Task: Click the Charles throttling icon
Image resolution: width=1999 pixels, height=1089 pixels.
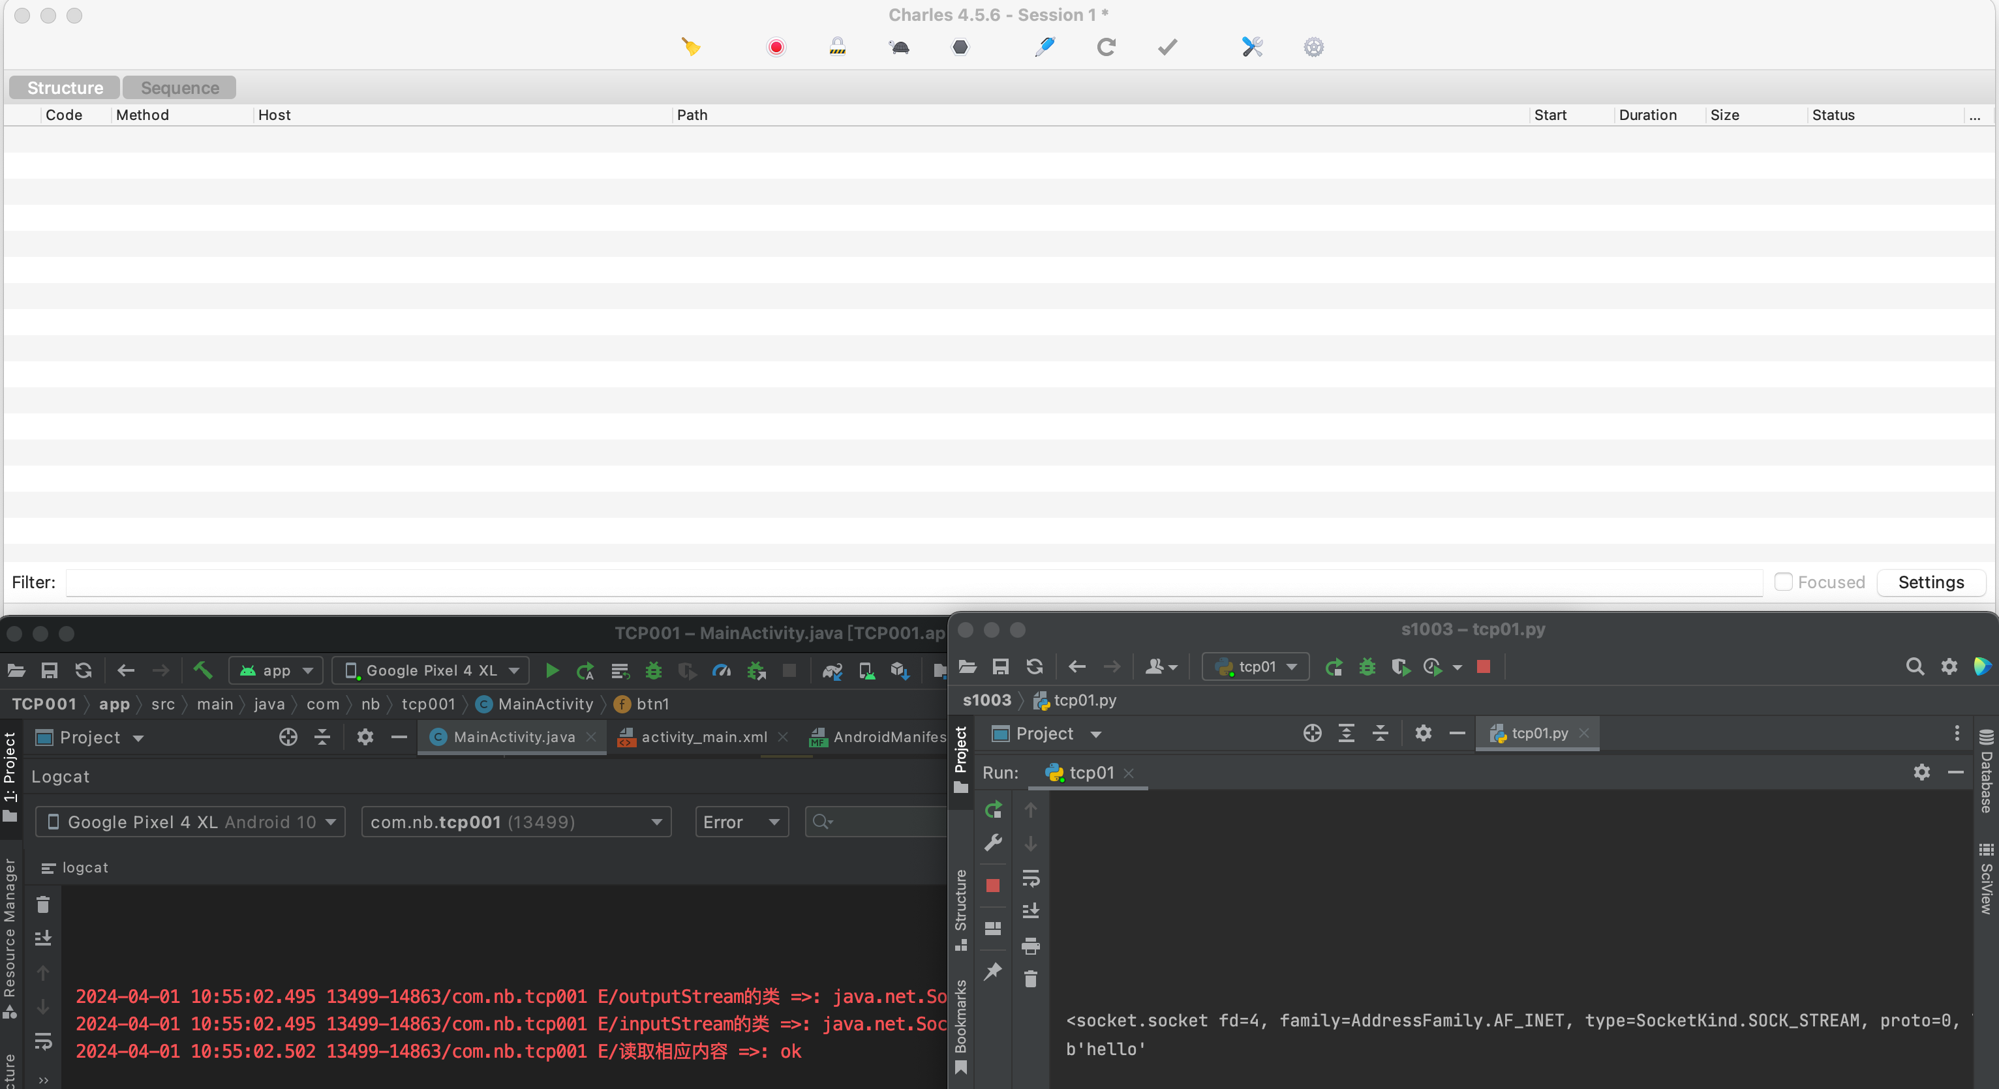Action: [x=898, y=46]
